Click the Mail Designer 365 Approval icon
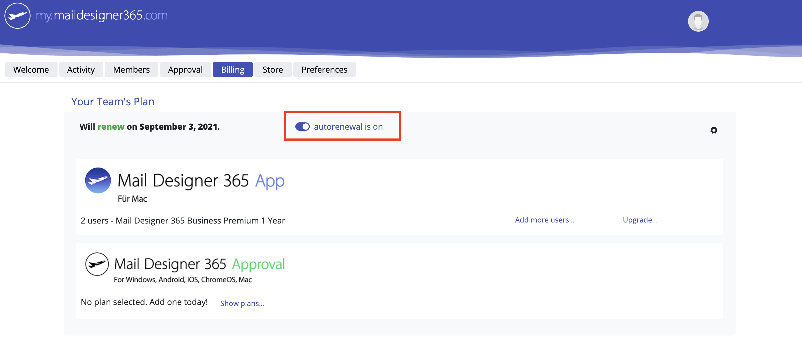The width and height of the screenshot is (802, 348). 97,264
